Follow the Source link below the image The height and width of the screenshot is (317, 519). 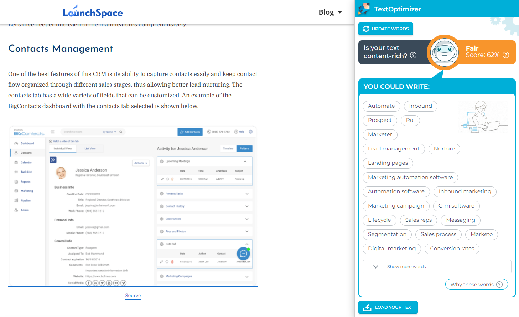[133, 296]
